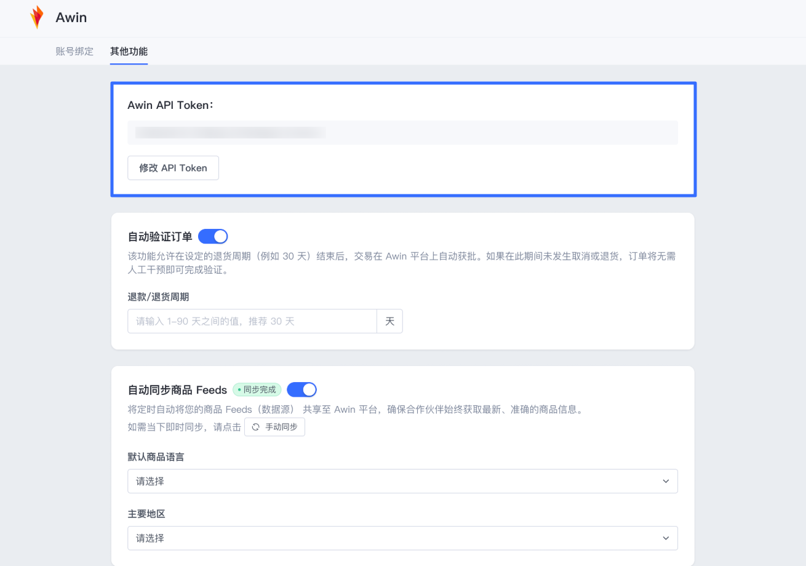The image size is (806, 566).
Task: Open the 默认商品语言 dropdown
Action: click(402, 481)
